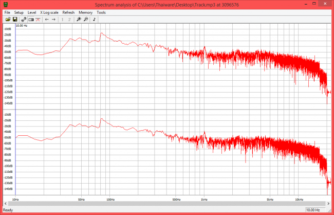Viewport: 334px width, 215px height.
Task: Select memory slot 1 in the toolbar
Action: pos(62,20)
